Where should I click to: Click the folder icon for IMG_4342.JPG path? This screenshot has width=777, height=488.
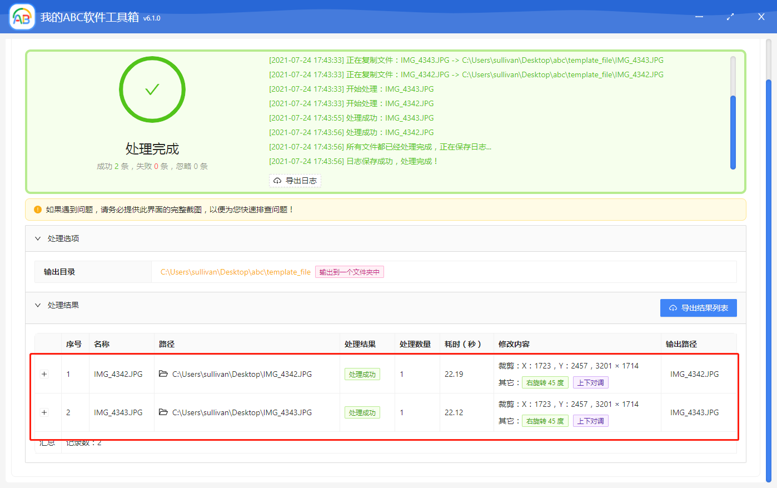click(x=163, y=374)
